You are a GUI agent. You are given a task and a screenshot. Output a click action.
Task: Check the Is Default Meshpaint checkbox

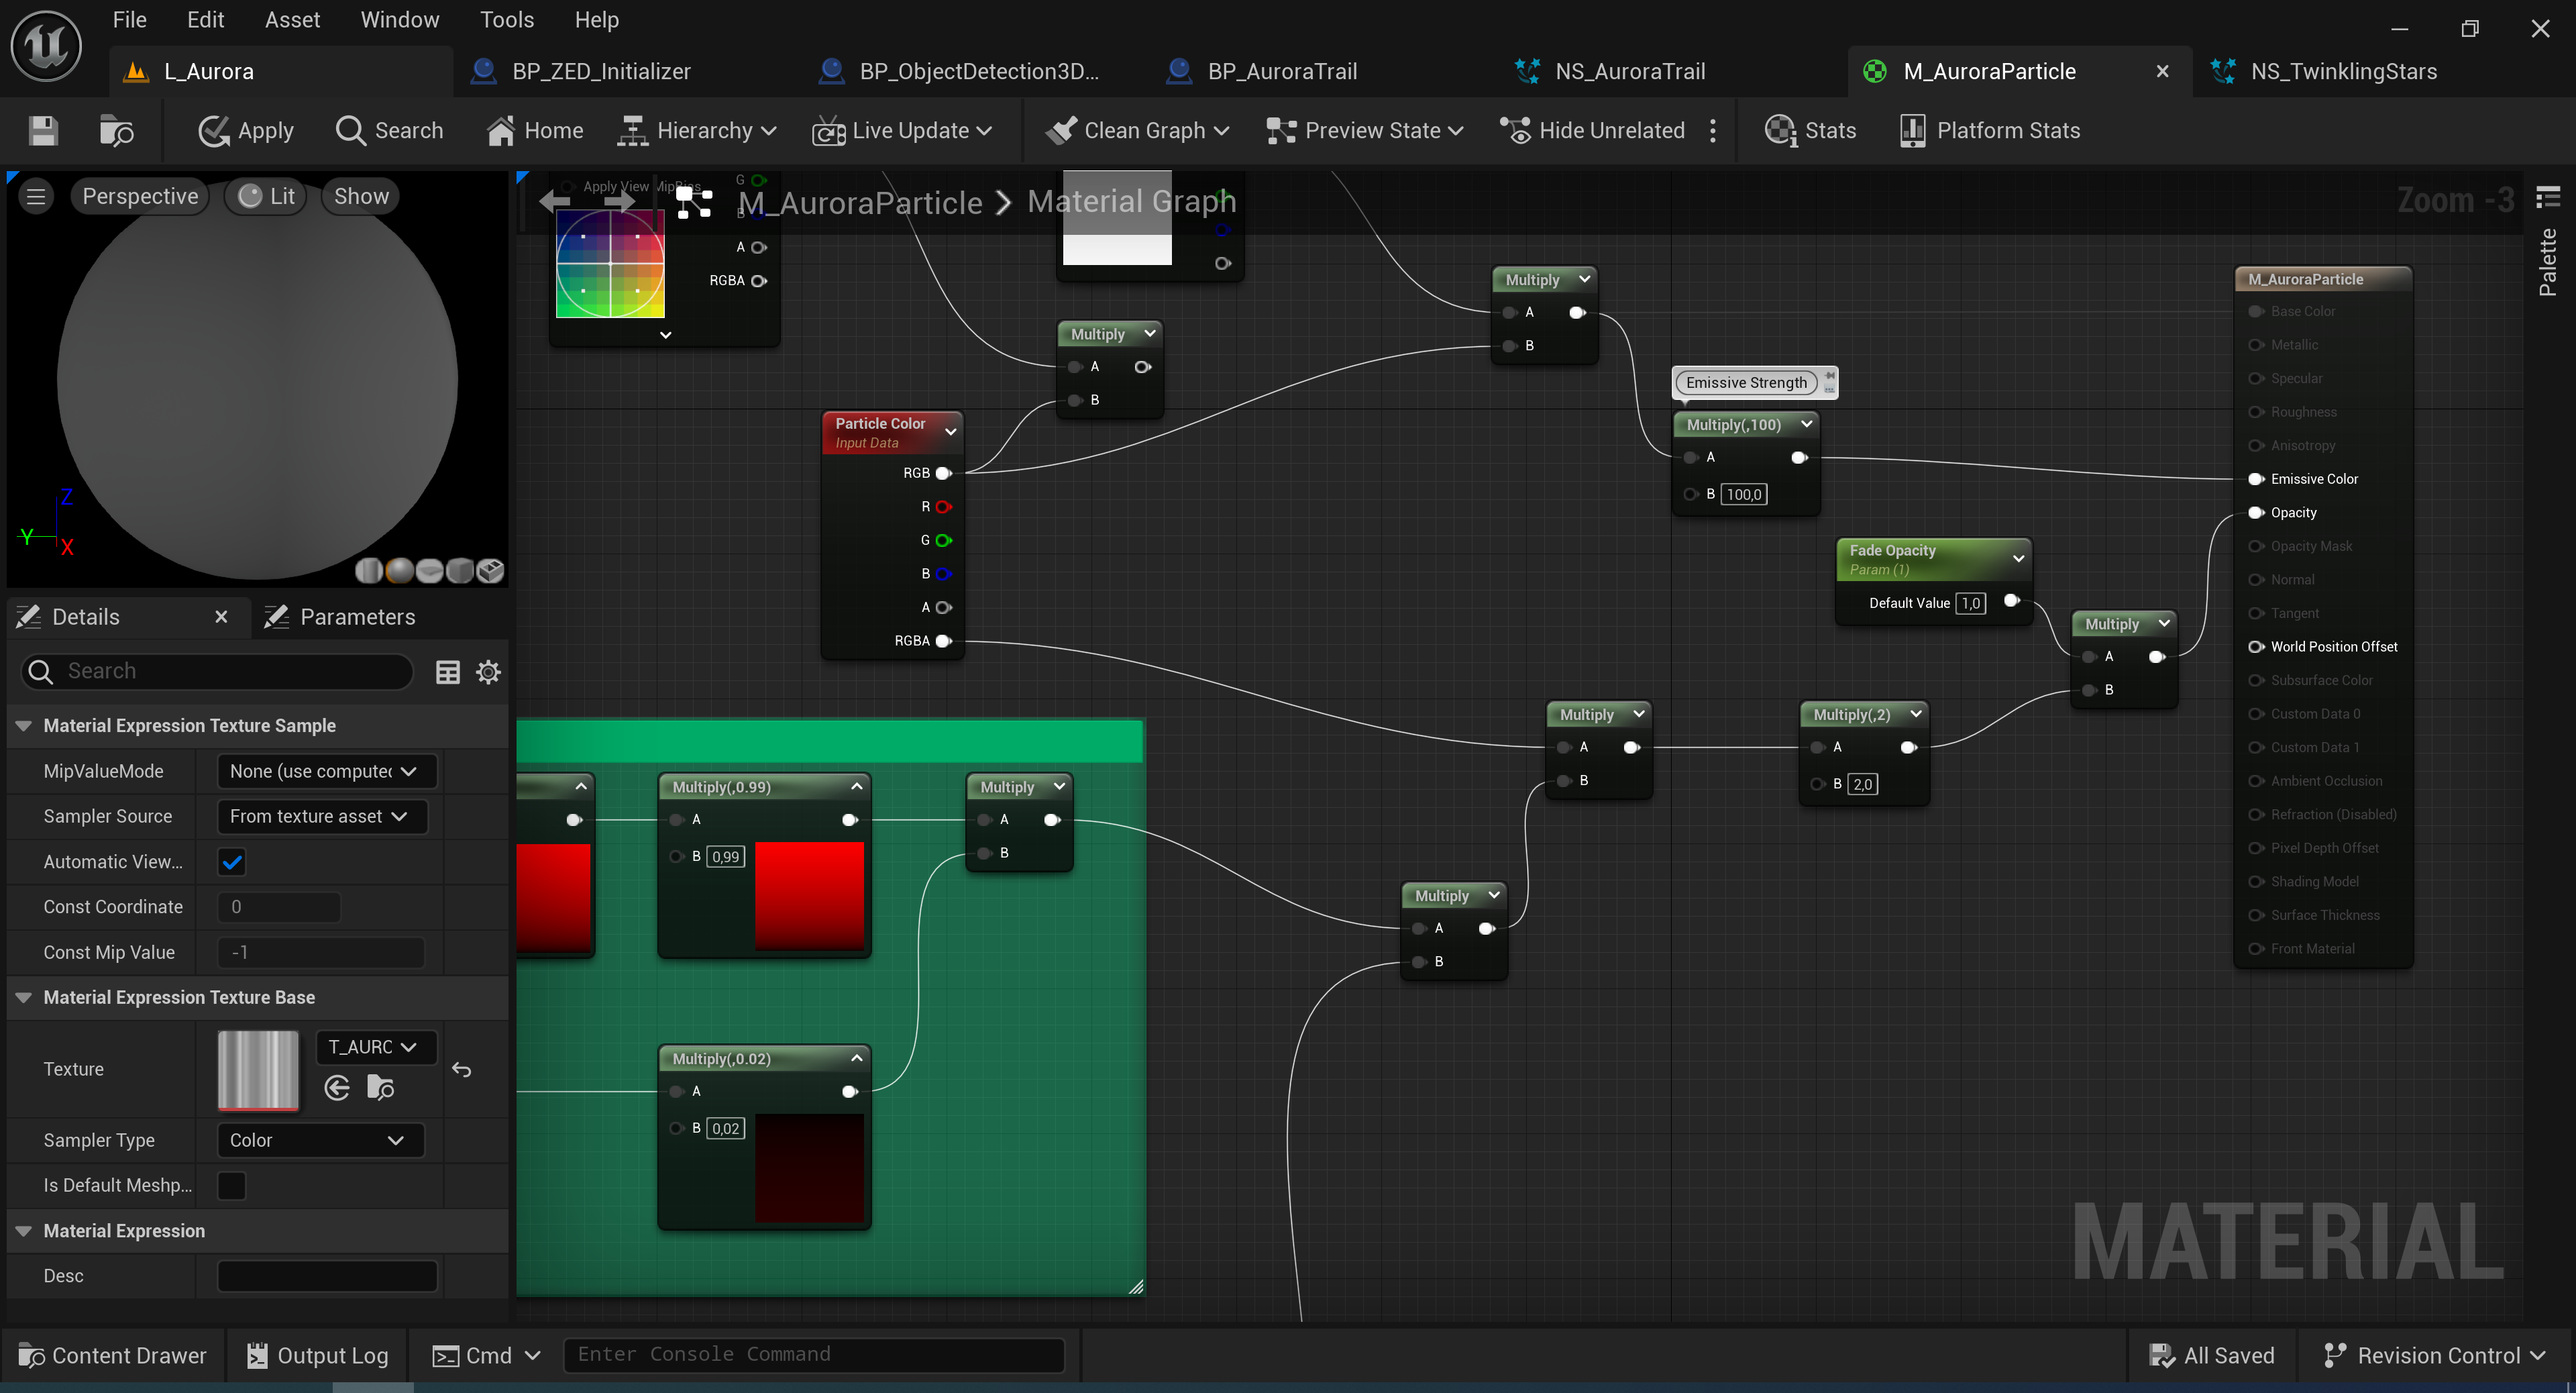point(232,1186)
